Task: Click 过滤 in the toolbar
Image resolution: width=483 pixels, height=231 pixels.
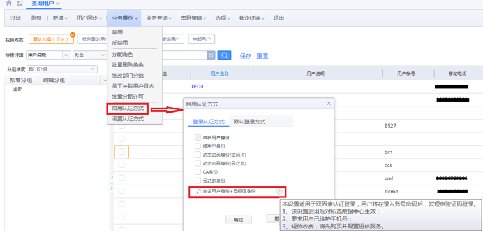Action: pyautogui.click(x=15, y=18)
